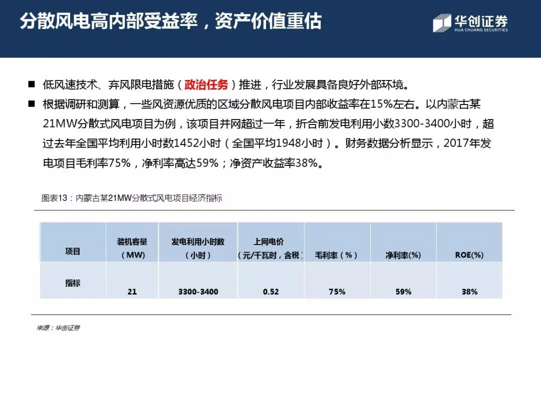The image size is (541, 405).
Task: Click the text 净资产收益率38%
Action: click(274, 163)
